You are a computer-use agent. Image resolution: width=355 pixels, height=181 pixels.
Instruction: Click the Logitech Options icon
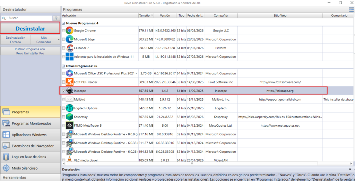69,108
